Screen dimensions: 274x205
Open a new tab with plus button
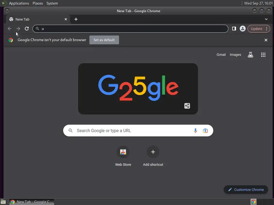pos(76,19)
